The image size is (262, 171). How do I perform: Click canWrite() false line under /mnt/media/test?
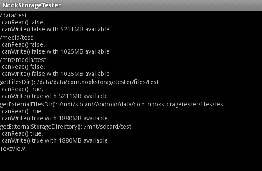55,74
